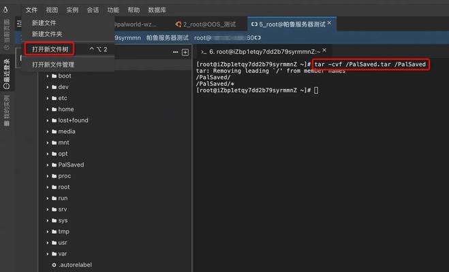Expand the PalSaved folder

tap(48, 165)
